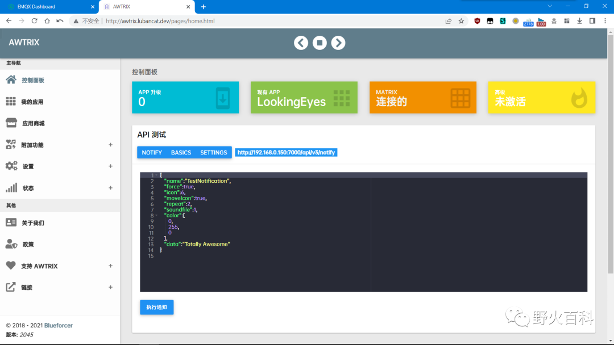Click the 政策 user shield icon
The image size is (614, 345).
pyautogui.click(x=11, y=244)
